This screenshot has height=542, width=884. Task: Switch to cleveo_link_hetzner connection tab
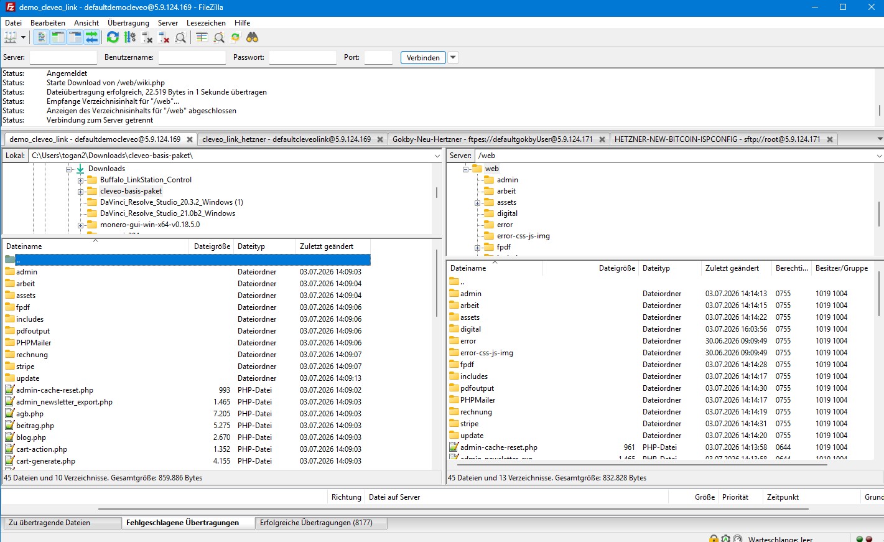(286, 139)
